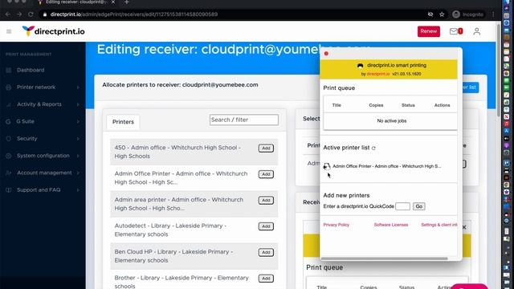The image size is (514, 289).
Task: Close the smart printing popup red dot
Action: click(x=326, y=54)
